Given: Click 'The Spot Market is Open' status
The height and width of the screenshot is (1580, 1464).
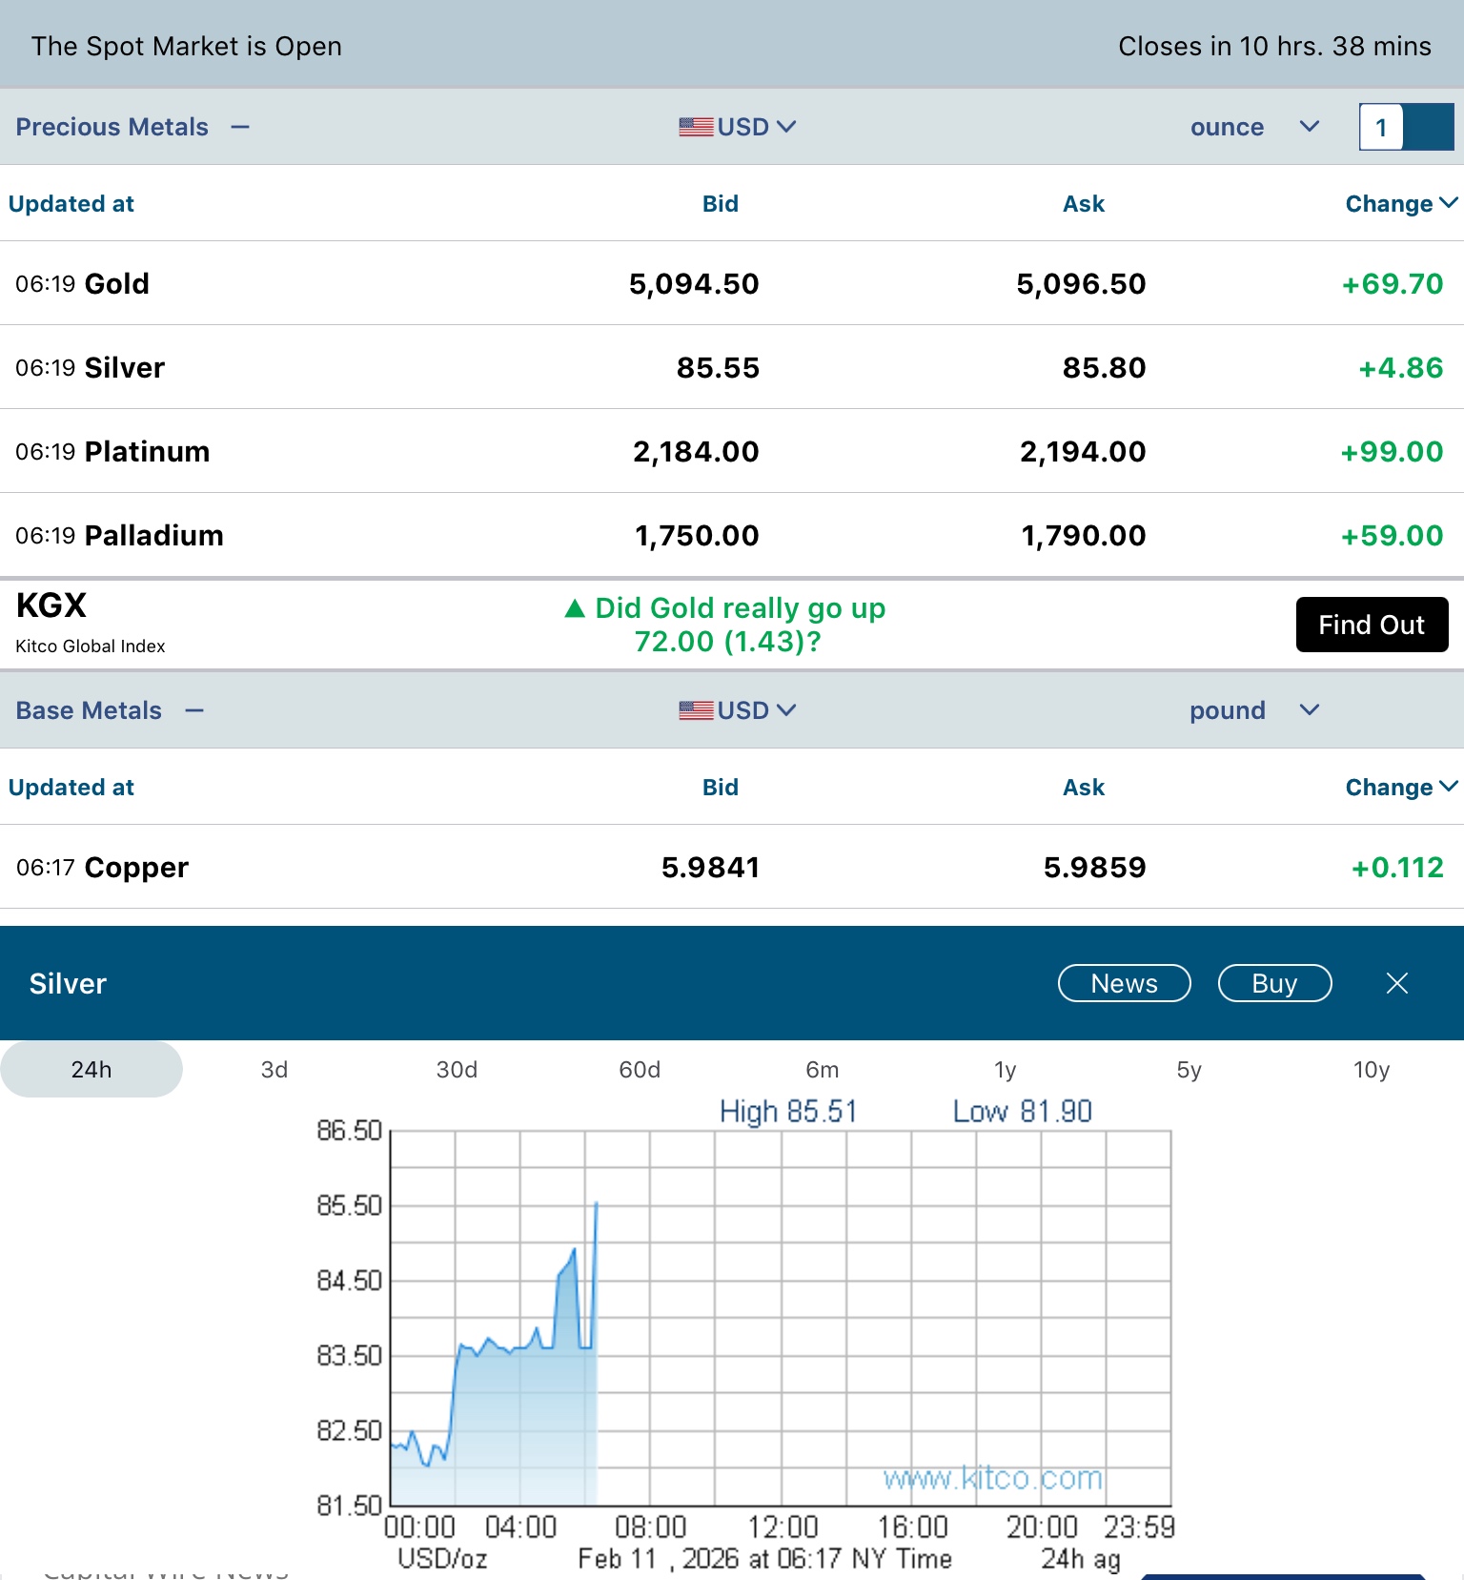Looking at the screenshot, I should (187, 46).
